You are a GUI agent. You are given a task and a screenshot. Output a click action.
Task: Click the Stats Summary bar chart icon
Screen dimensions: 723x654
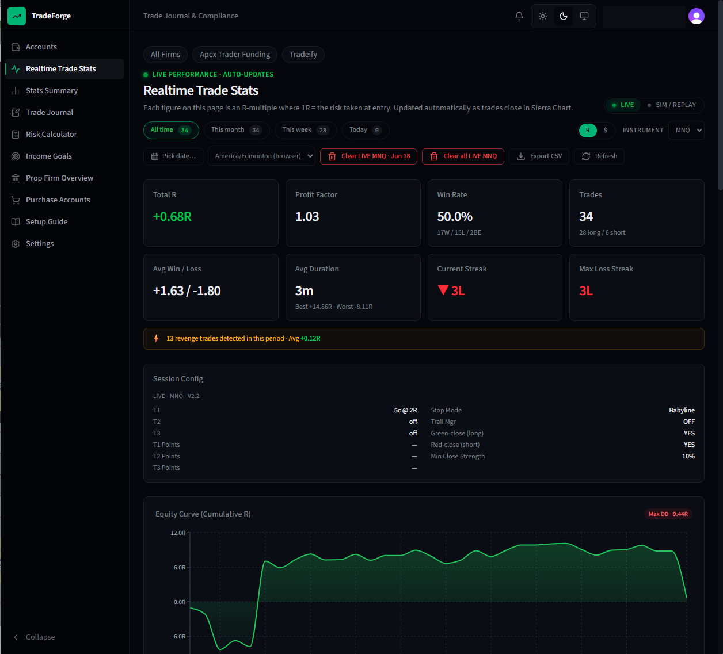coord(16,91)
